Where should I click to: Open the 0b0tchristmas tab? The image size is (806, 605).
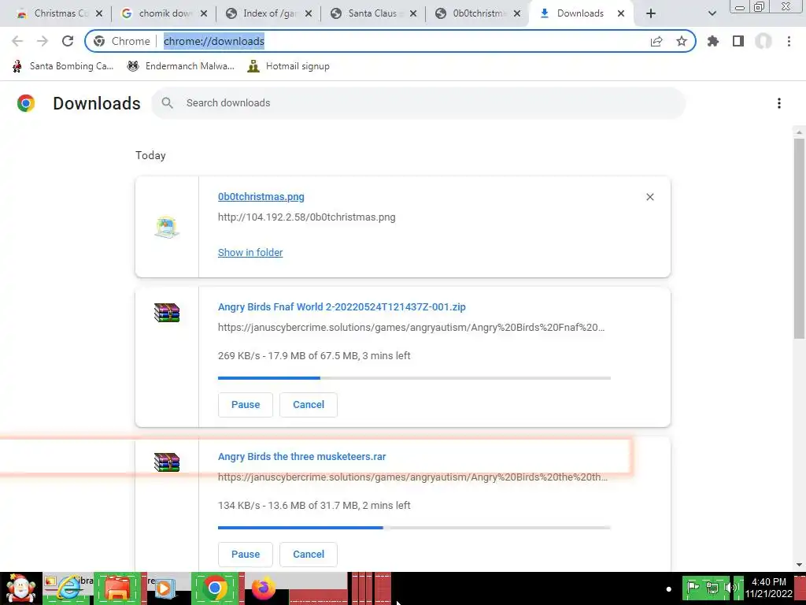pos(478,13)
